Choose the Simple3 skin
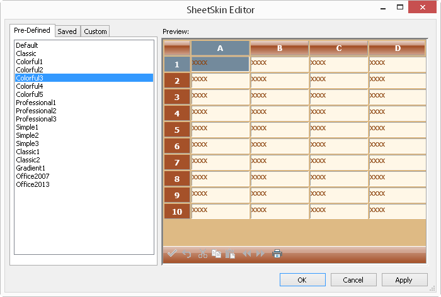This screenshot has width=441, height=297. (x=84, y=143)
